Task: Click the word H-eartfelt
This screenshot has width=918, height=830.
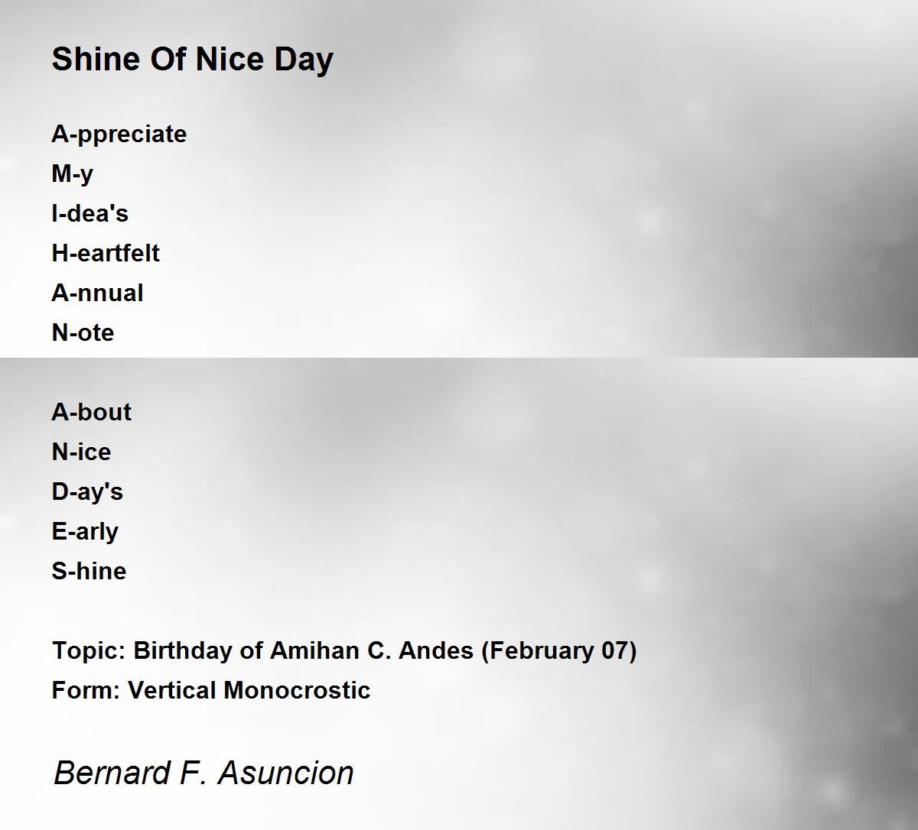Action: [x=106, y=253]
